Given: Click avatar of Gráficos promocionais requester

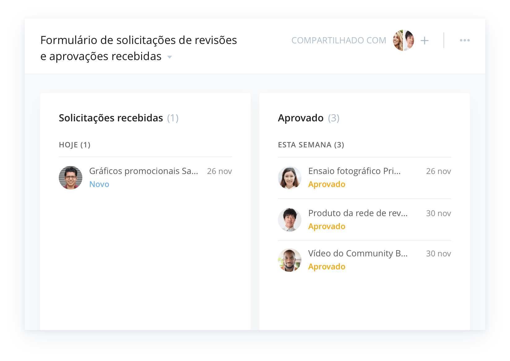Looking at the screenshot, I should pyautogui.click(x=71, y=178).
